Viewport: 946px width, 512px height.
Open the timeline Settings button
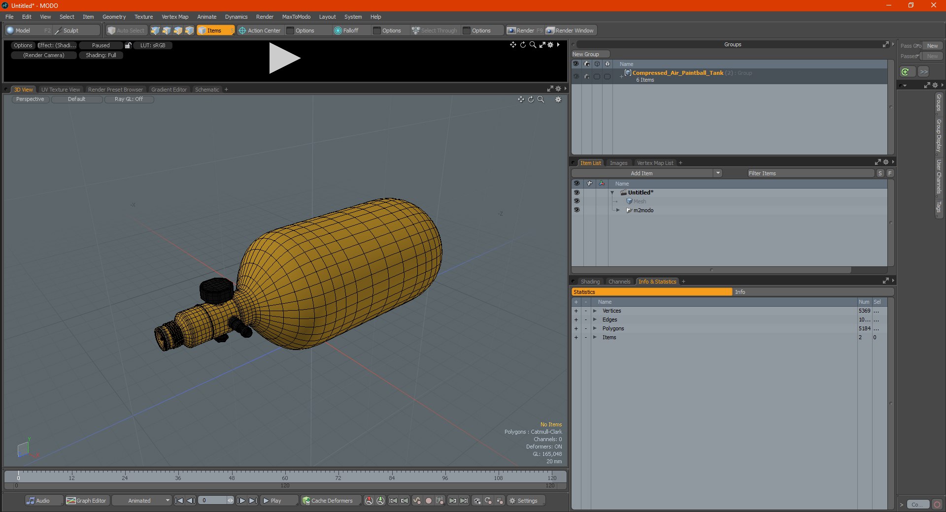[526, 501]
